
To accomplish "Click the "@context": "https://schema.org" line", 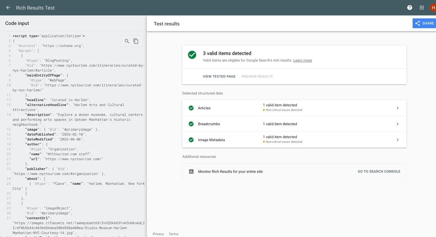I will point(51,46).
